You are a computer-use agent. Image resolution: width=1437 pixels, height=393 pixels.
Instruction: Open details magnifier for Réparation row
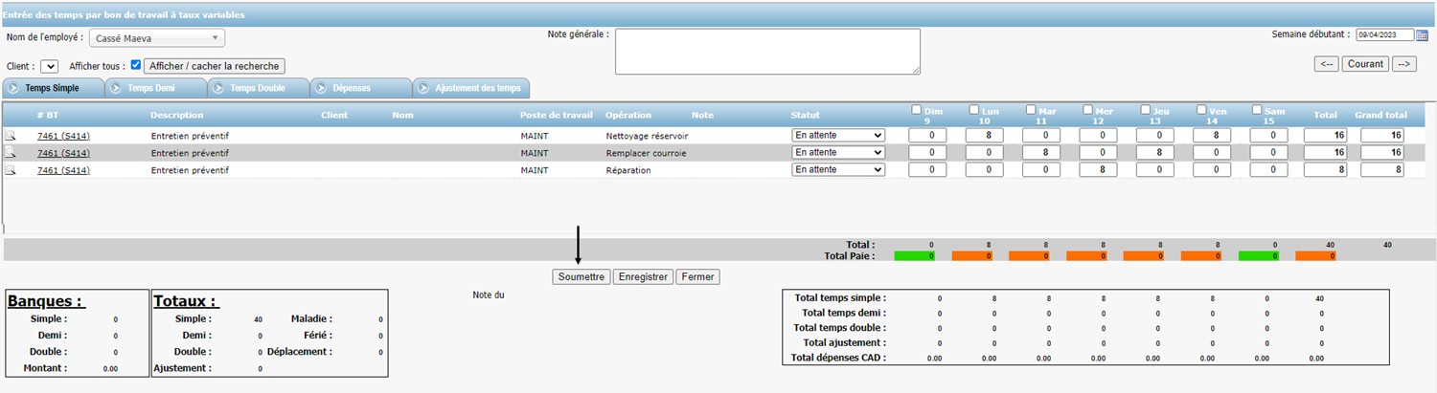[11, 170]
